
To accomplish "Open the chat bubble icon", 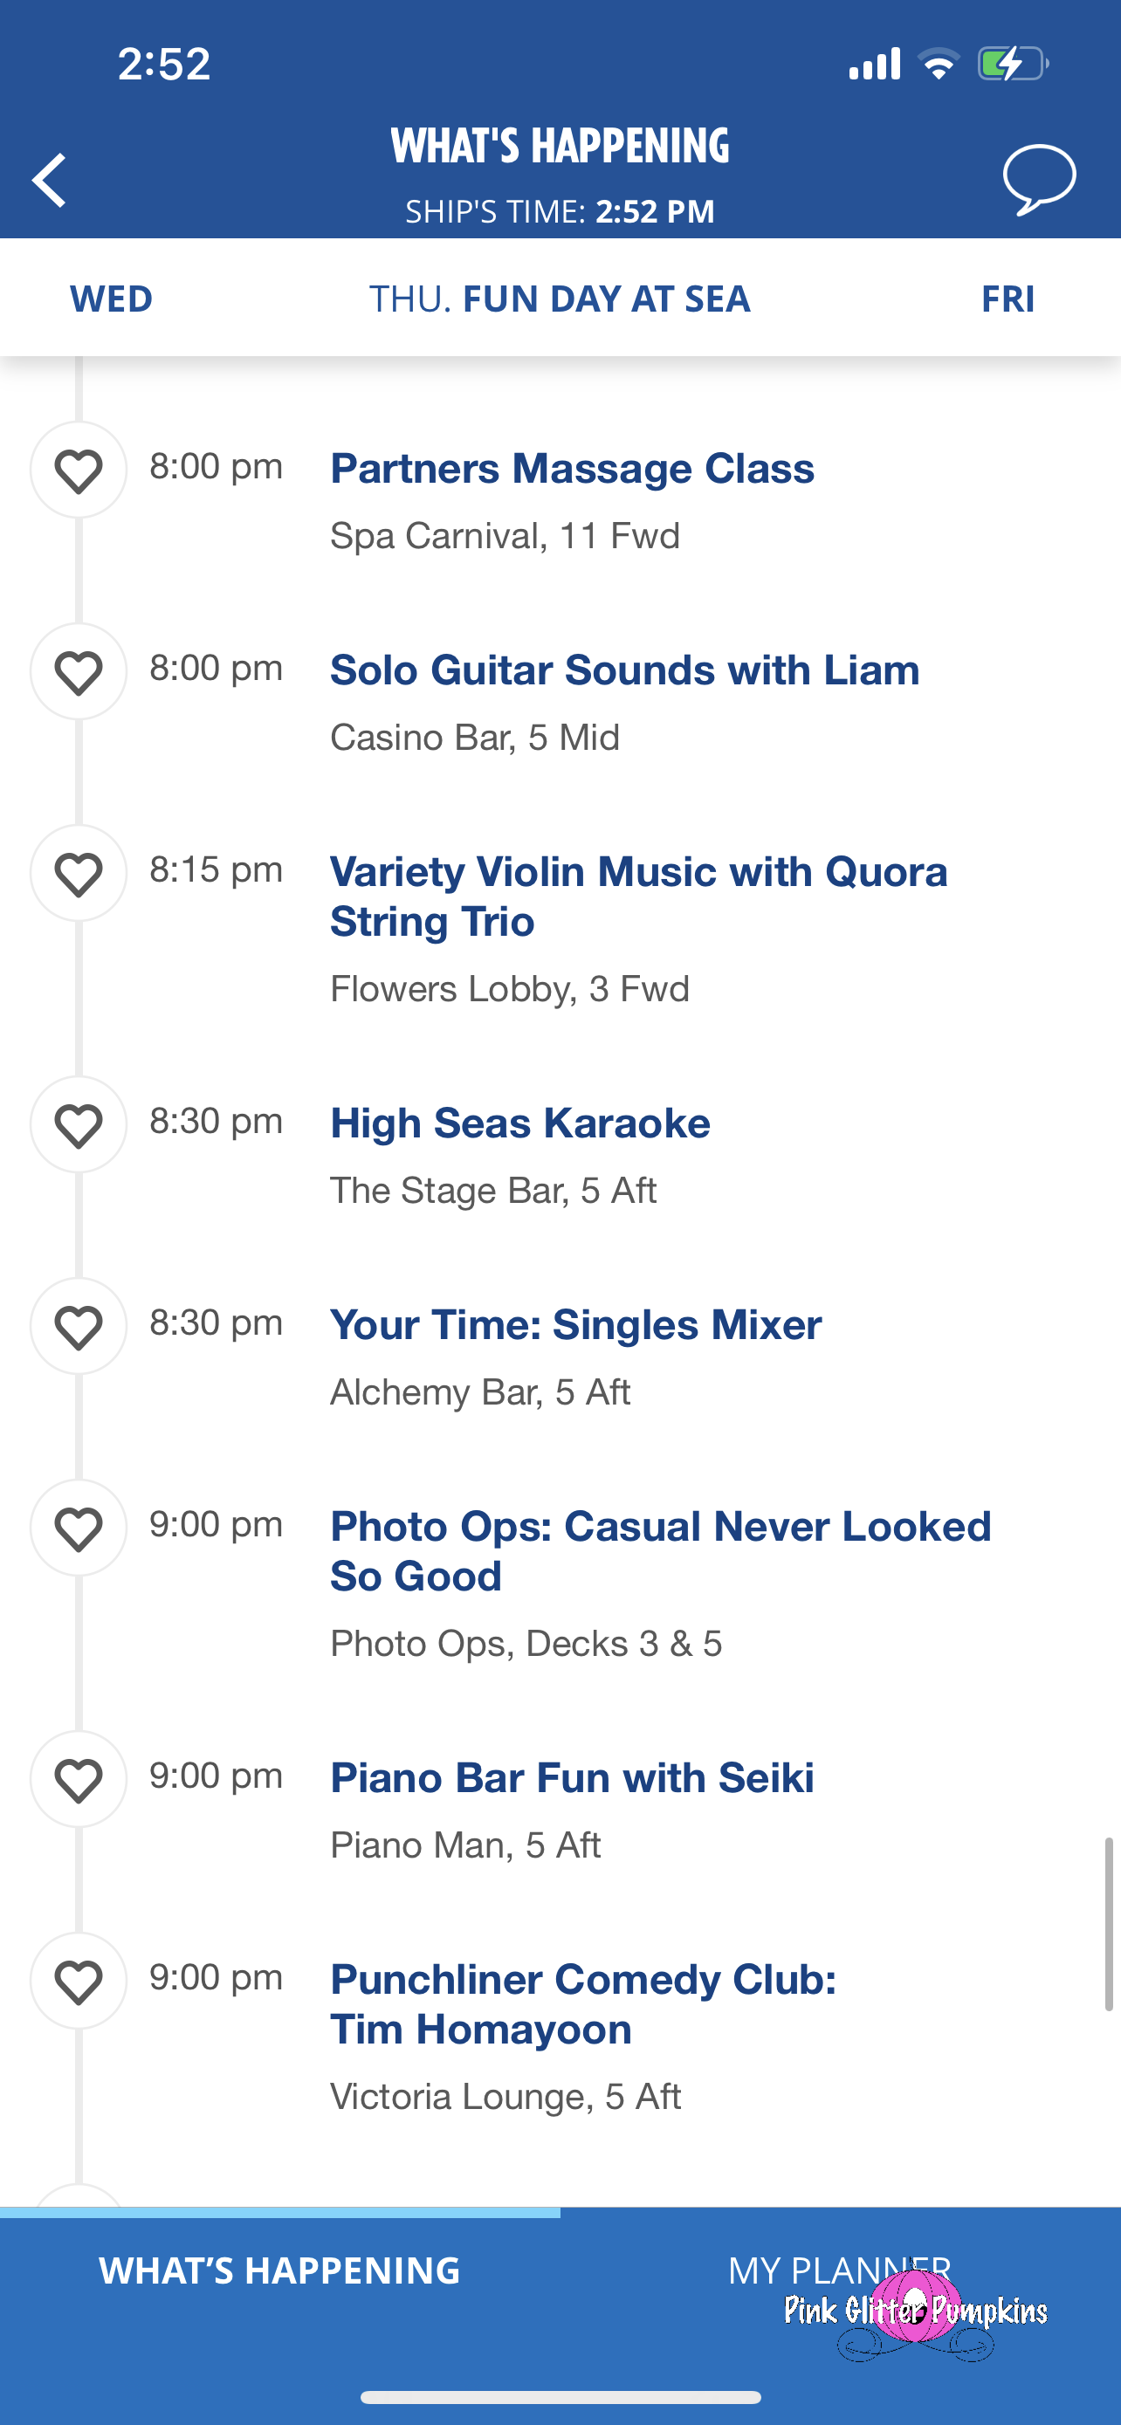I will [x=1038, y=179].
